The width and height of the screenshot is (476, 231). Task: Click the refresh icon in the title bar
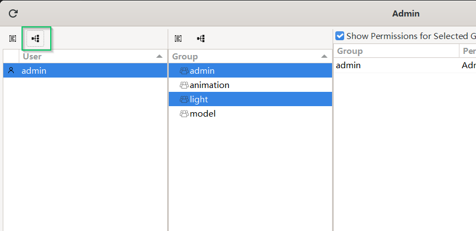pyautogui.click(x=13, y=13)
